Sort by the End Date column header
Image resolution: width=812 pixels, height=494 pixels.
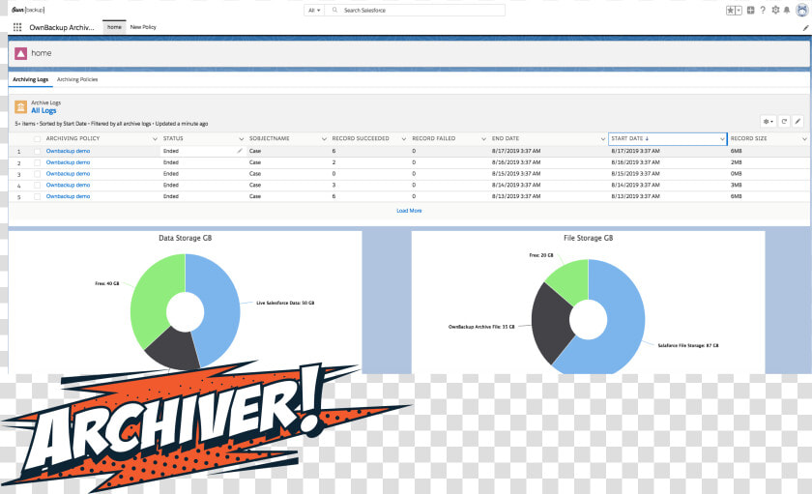click(x=506, y=138)
